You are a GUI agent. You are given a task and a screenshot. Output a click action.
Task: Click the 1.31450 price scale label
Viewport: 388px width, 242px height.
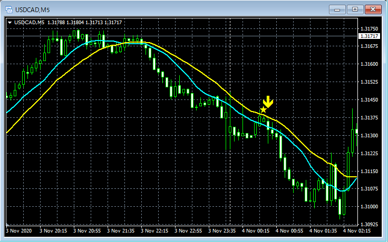pos(369,100)
